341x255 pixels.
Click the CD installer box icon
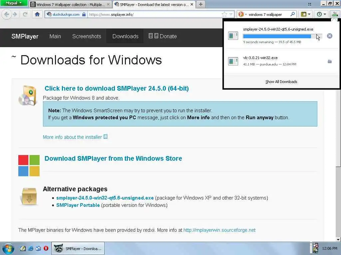(27, 96)
